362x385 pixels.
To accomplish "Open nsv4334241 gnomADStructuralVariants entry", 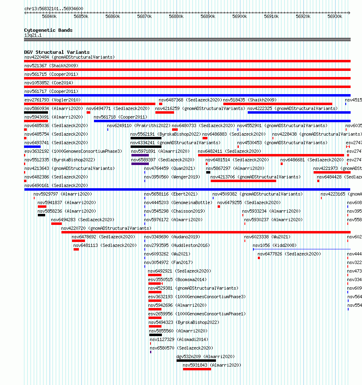I will pyautogui.click(x=175, y=143).
